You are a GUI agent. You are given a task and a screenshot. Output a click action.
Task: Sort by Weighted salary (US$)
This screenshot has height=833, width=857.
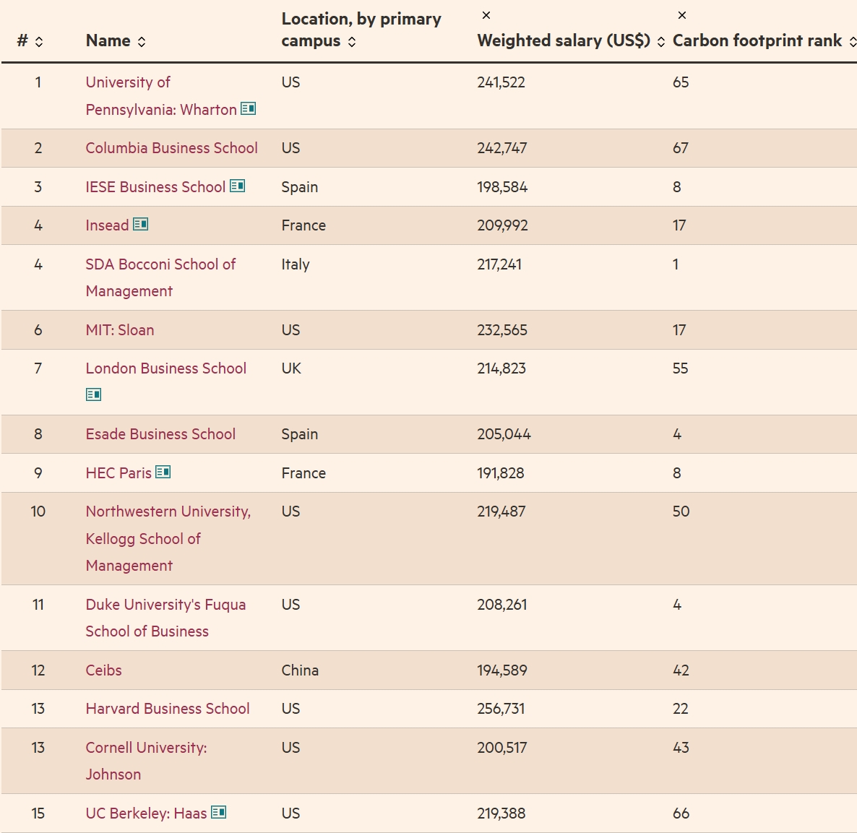660,41
